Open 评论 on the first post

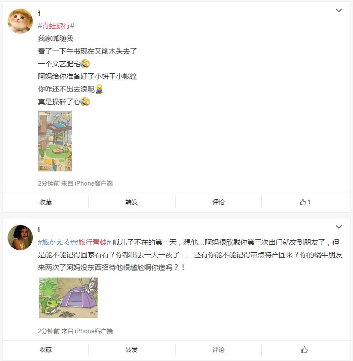point(218,202)
